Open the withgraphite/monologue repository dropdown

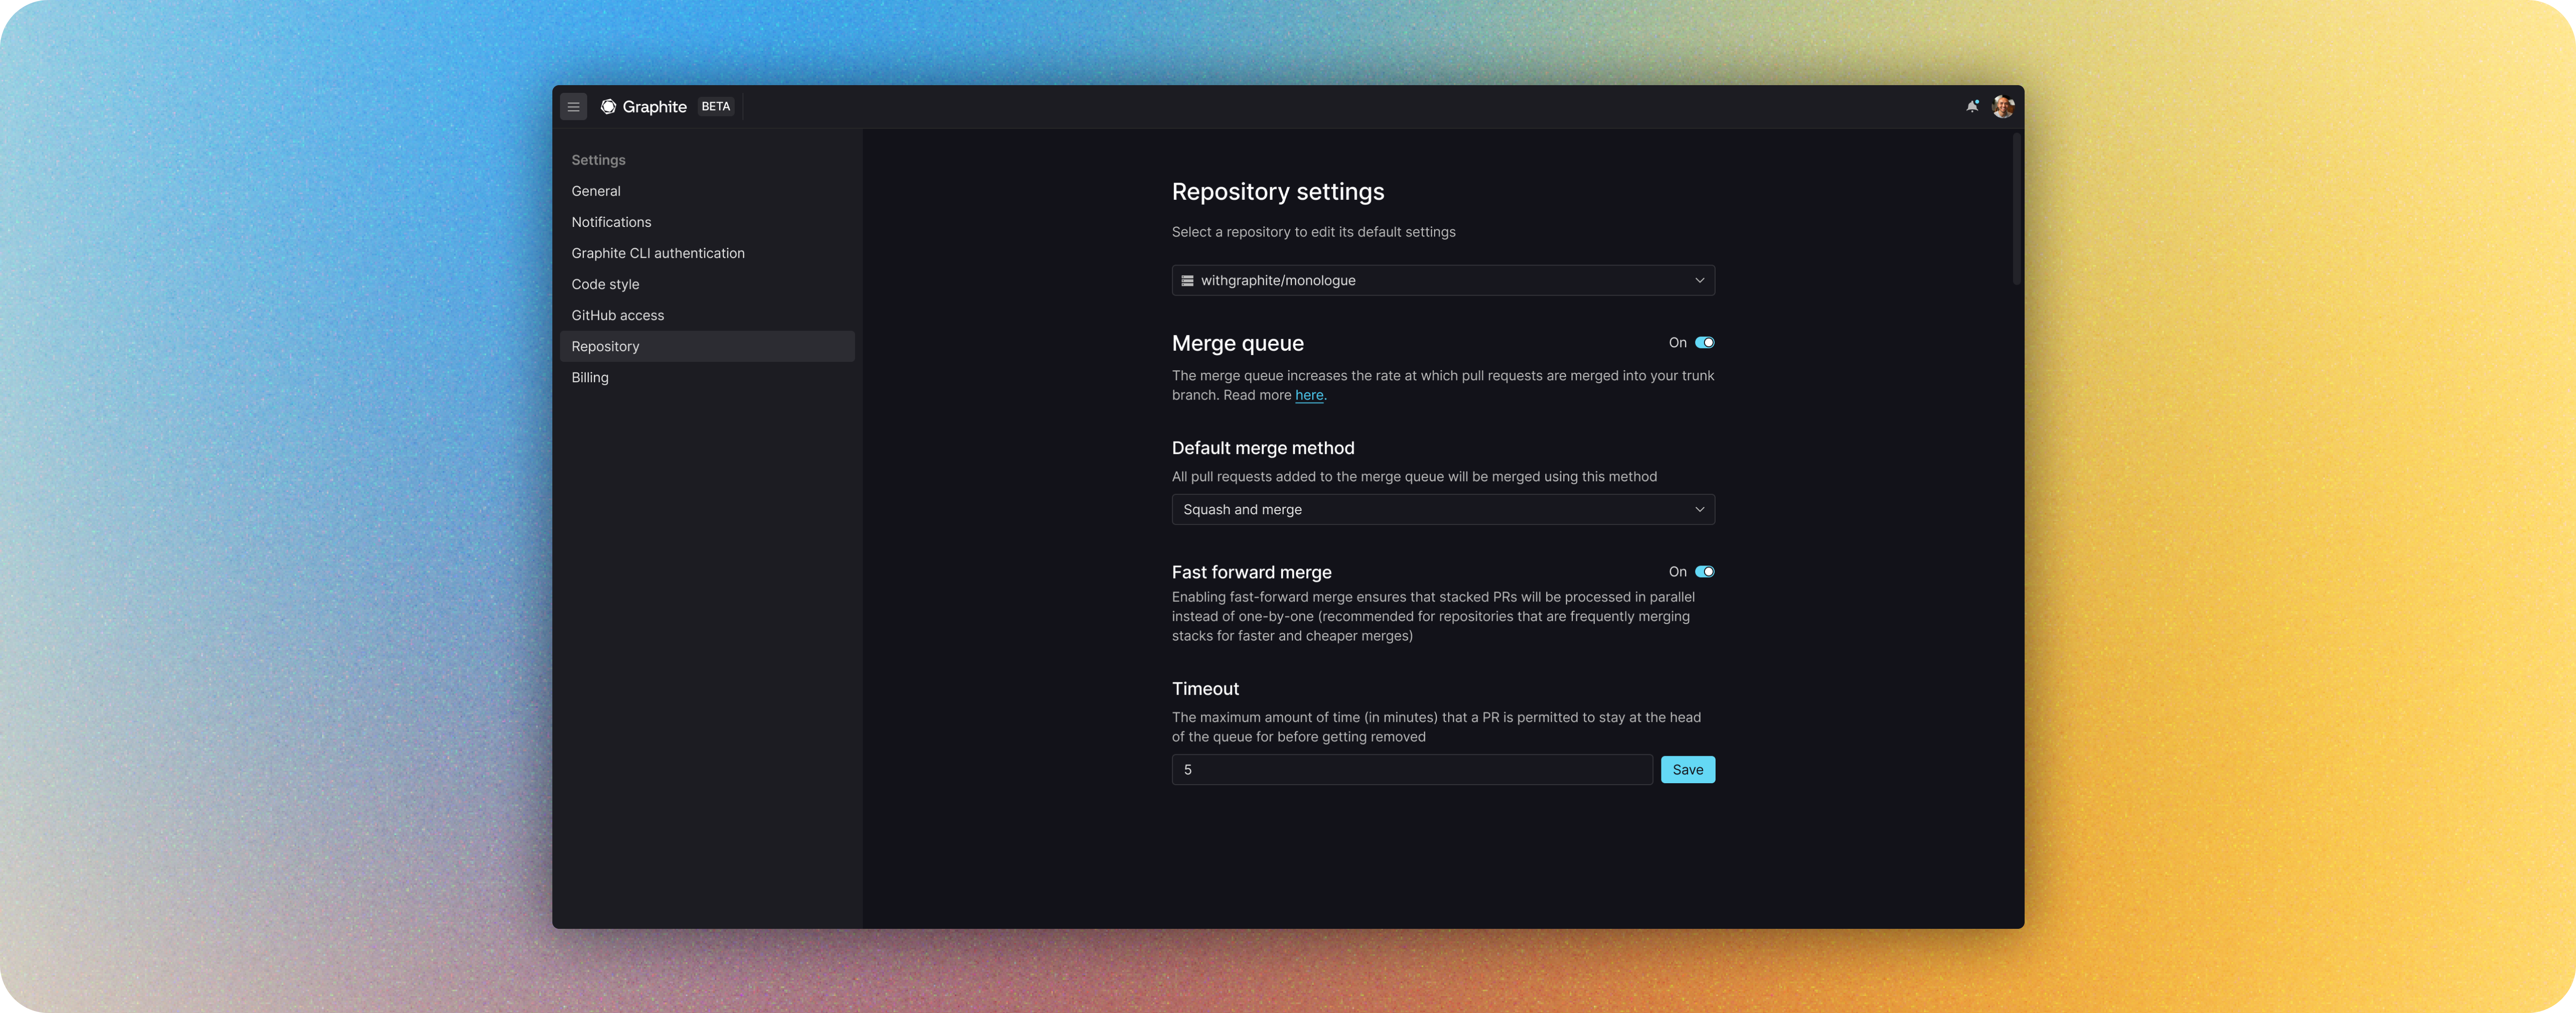point(1443,281)
